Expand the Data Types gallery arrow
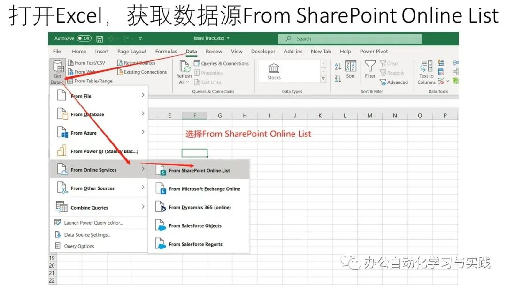This screenshot has height=285, width=507. click(323, 79)
